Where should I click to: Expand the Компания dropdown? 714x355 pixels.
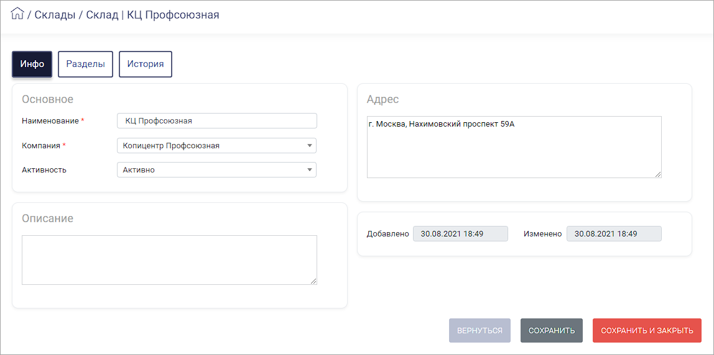[216, 145]
